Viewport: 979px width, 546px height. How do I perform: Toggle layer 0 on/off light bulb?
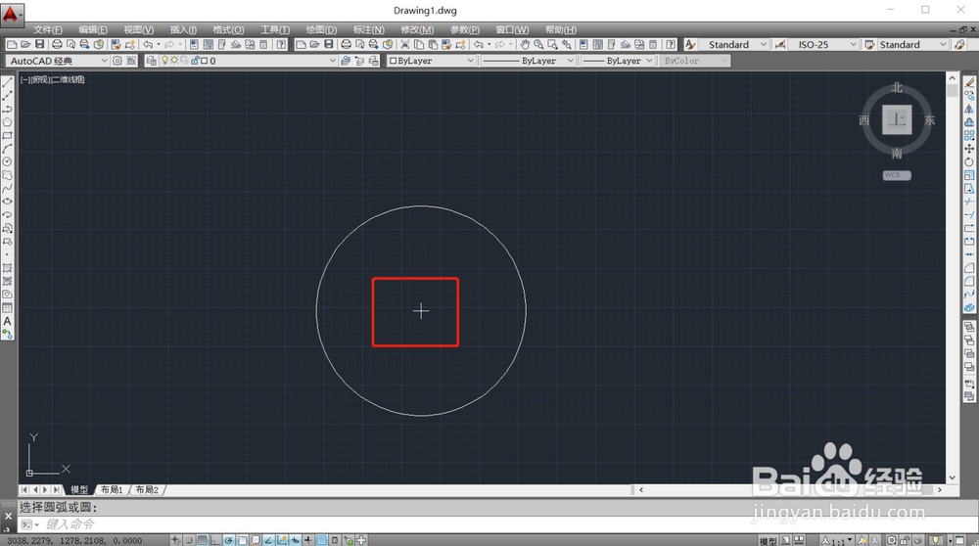click(x=164, y=61)
